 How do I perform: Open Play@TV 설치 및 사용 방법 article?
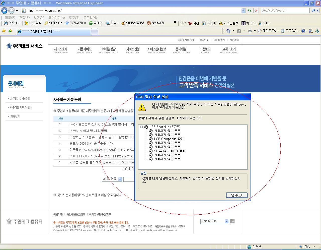click(x=88, y=131)
